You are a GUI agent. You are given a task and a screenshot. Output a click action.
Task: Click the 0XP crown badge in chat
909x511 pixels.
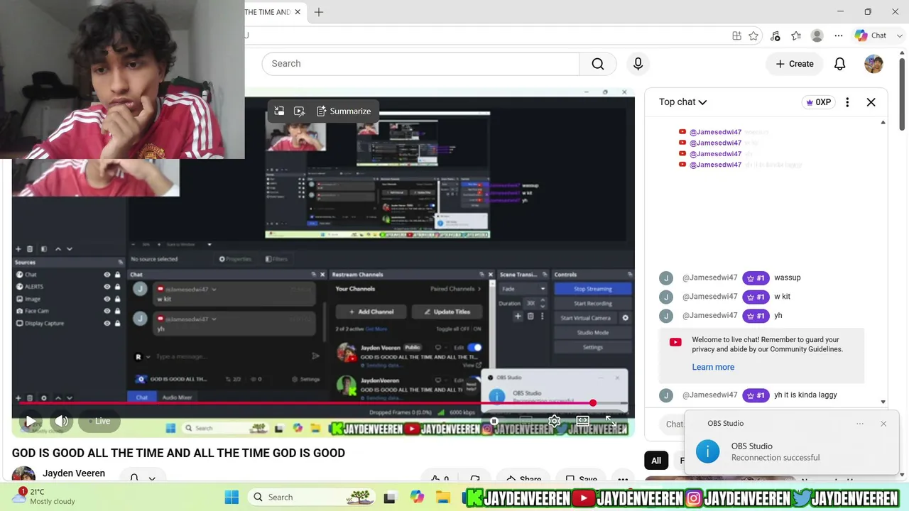(818, 102)
